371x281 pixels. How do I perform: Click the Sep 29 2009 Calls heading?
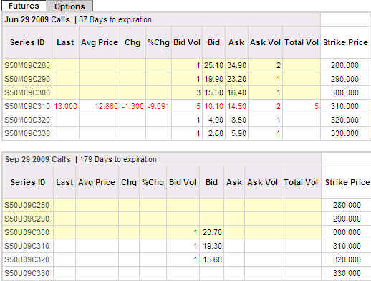(37, 159)
